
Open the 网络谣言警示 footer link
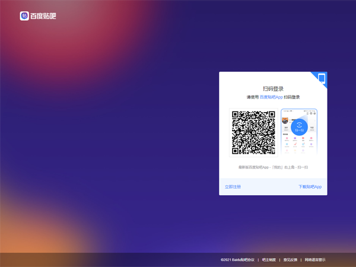click(315, 260)
